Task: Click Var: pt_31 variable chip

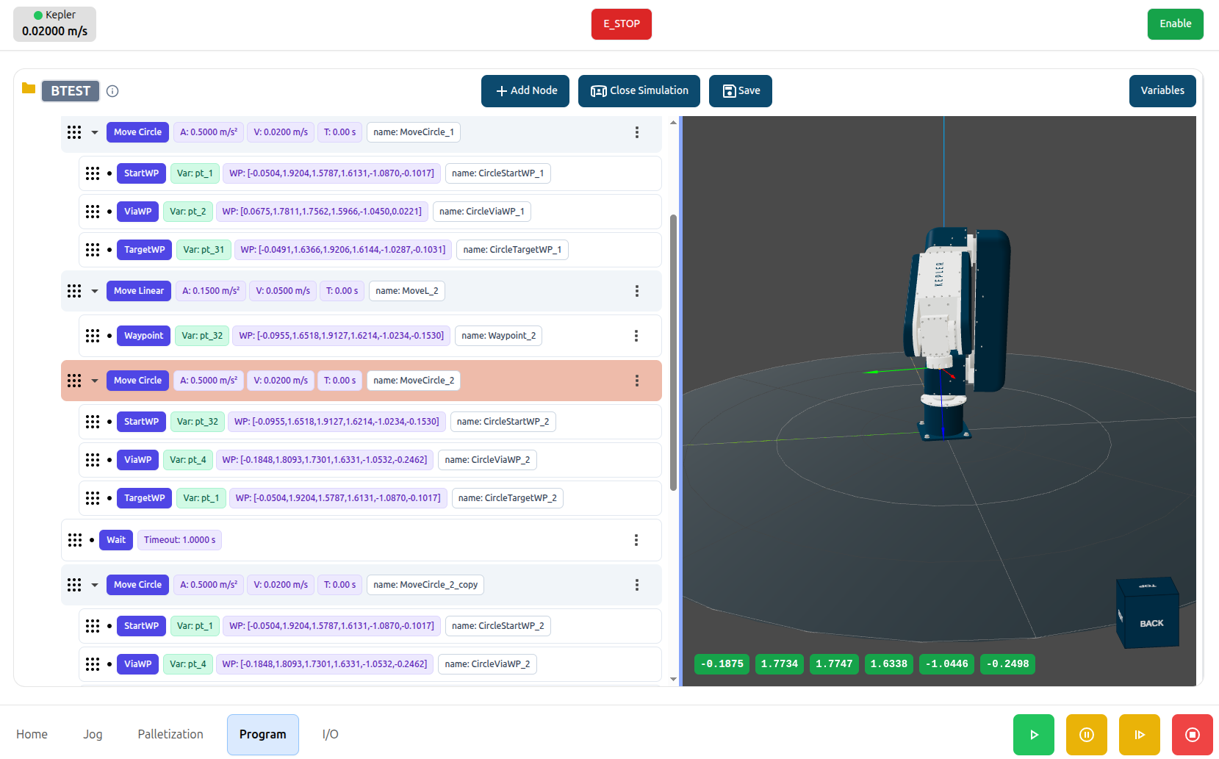Action: pos(204,250)
